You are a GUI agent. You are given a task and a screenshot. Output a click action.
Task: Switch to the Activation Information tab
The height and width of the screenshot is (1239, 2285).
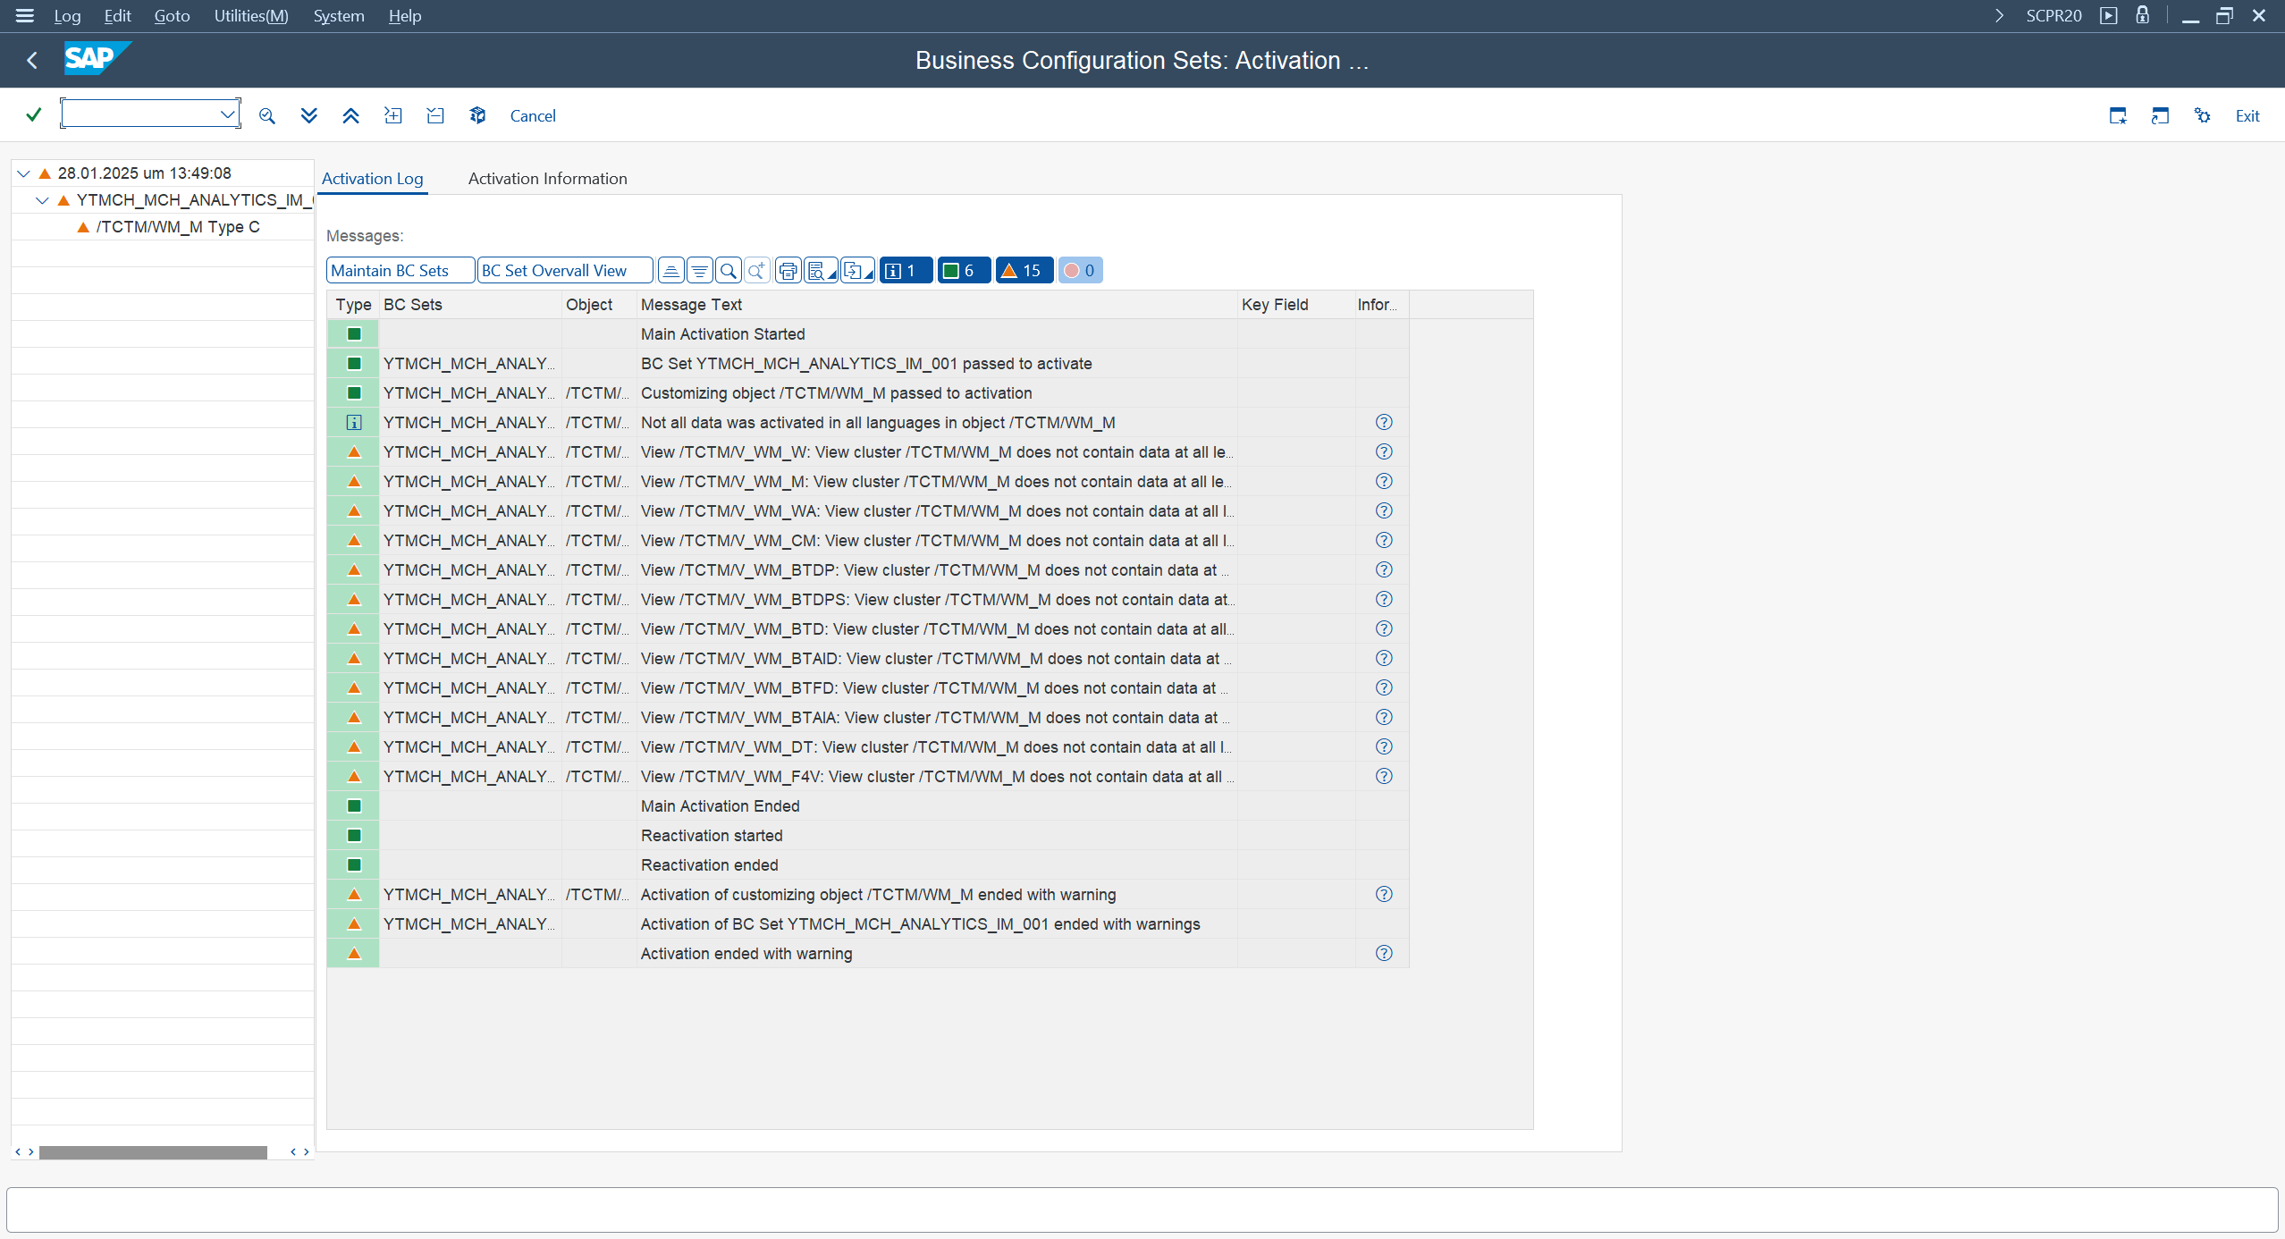pyautogui.click(x=547, y=178)
